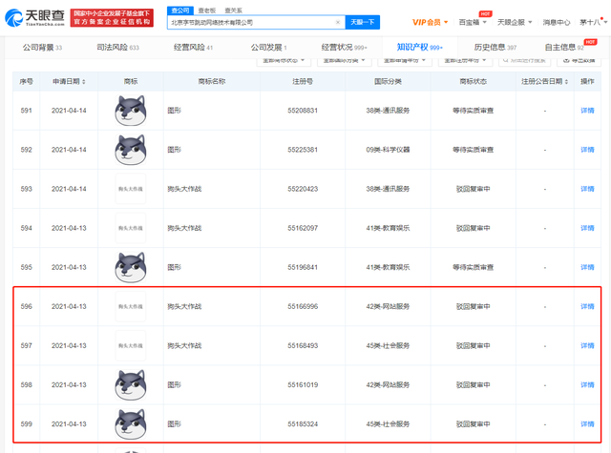Viewport: 611px width, 453px height.
Task: Open husky trademark image in row 598
Action: 131,385
